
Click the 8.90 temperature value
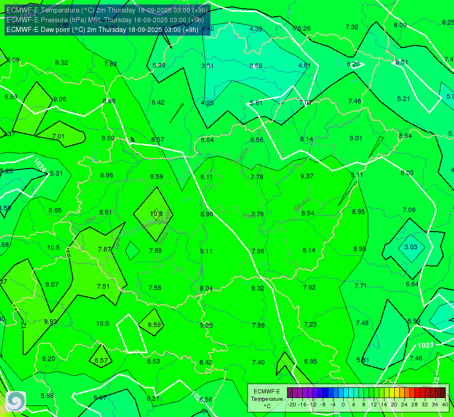207,214
